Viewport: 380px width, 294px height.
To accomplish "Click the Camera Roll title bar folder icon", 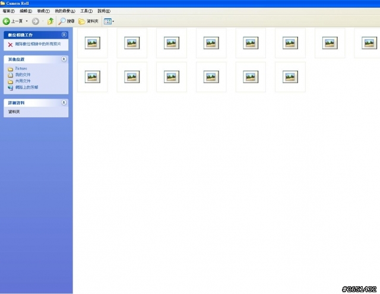I will (2, 3).
